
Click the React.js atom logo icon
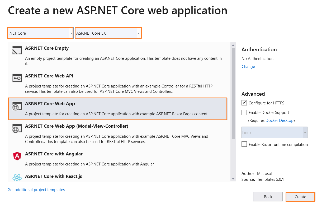point(17,178)
